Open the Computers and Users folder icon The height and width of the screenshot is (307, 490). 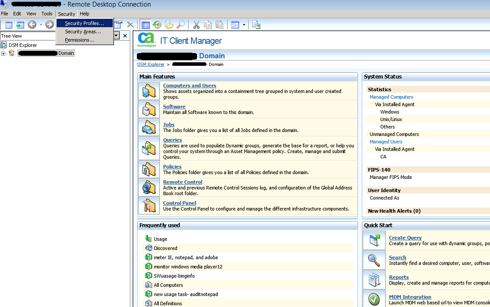point(149,91)
